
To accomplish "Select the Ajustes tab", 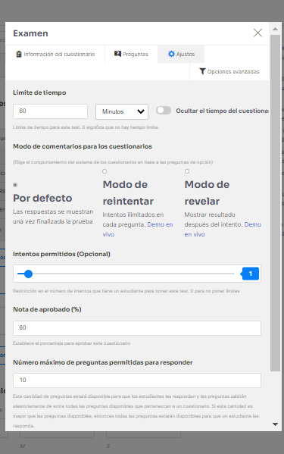I will click(181, 54).
